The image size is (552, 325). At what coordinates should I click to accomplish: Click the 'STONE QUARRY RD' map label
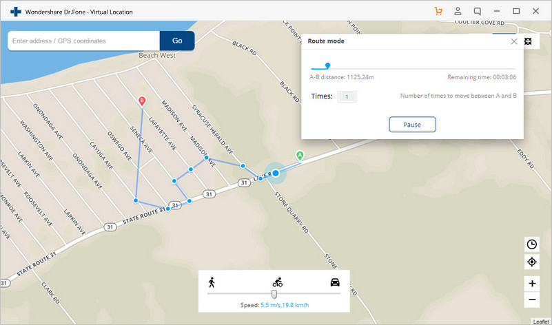292,213
